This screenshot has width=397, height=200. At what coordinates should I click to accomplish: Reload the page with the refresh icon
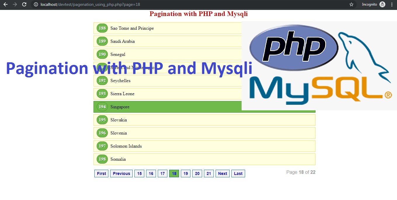click(x=25, y=4)
